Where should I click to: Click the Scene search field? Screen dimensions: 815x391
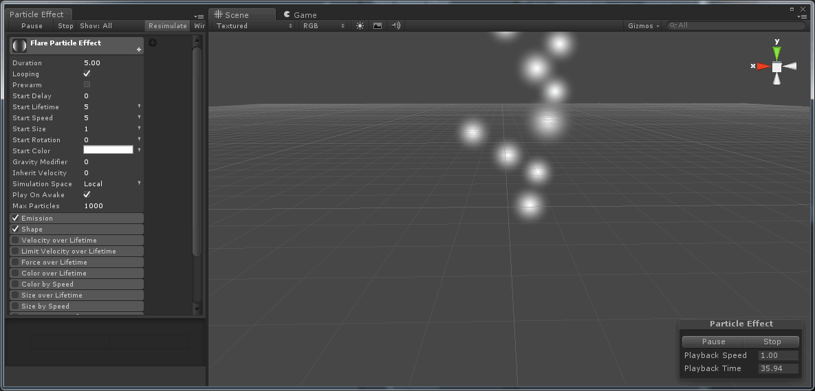pos(737,25)
